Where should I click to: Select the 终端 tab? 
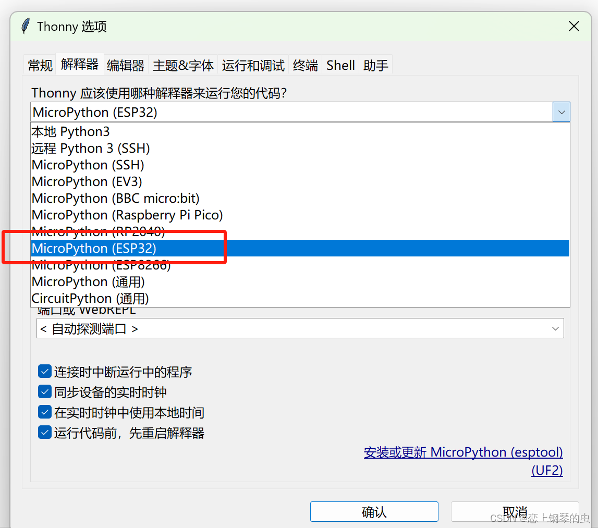[x=305, y=65]
